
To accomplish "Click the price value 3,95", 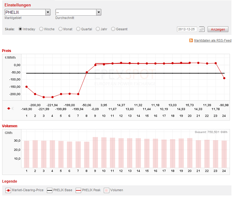I will (104, 105).
